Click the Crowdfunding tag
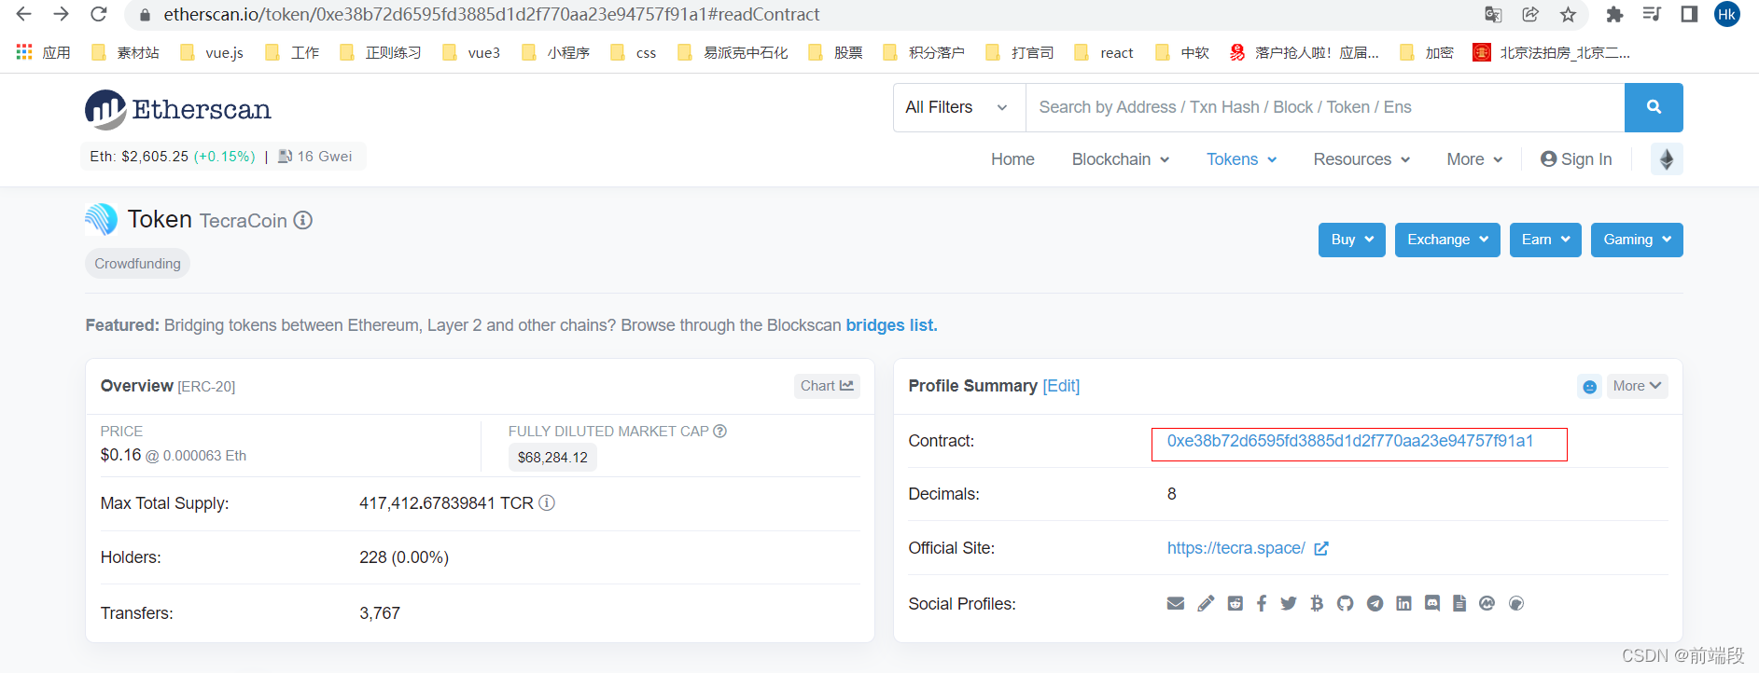Viewport: 1759px width, 673px height. click(x=138, y=264)
